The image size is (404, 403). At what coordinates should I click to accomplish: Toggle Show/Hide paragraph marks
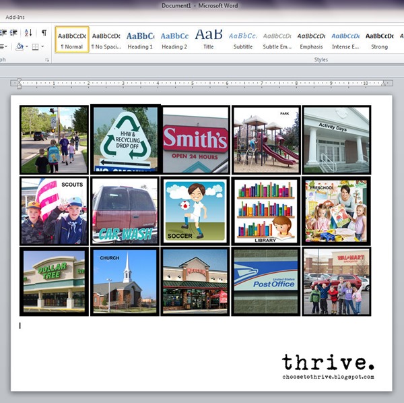pos(44,33)
